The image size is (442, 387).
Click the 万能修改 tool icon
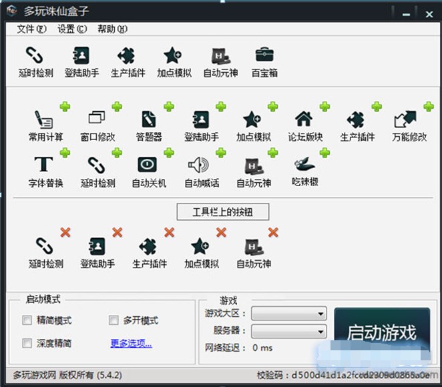(406, 119)
